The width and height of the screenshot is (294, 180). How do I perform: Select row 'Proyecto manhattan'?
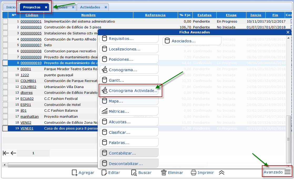pos(61,116)
